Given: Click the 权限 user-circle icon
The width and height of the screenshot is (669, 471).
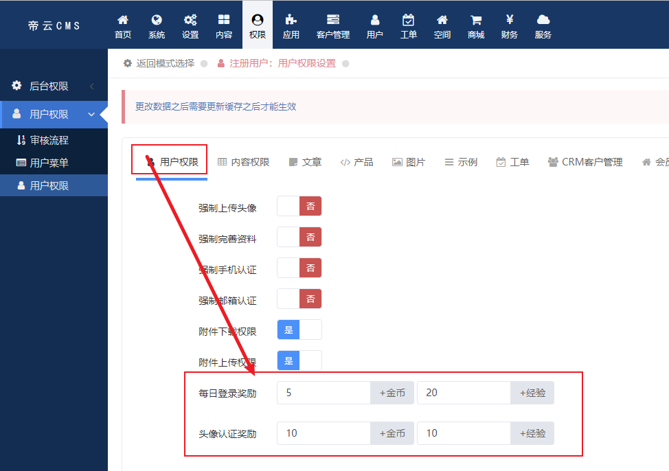Looking at the screenshot, I should (x=258, y=20).
